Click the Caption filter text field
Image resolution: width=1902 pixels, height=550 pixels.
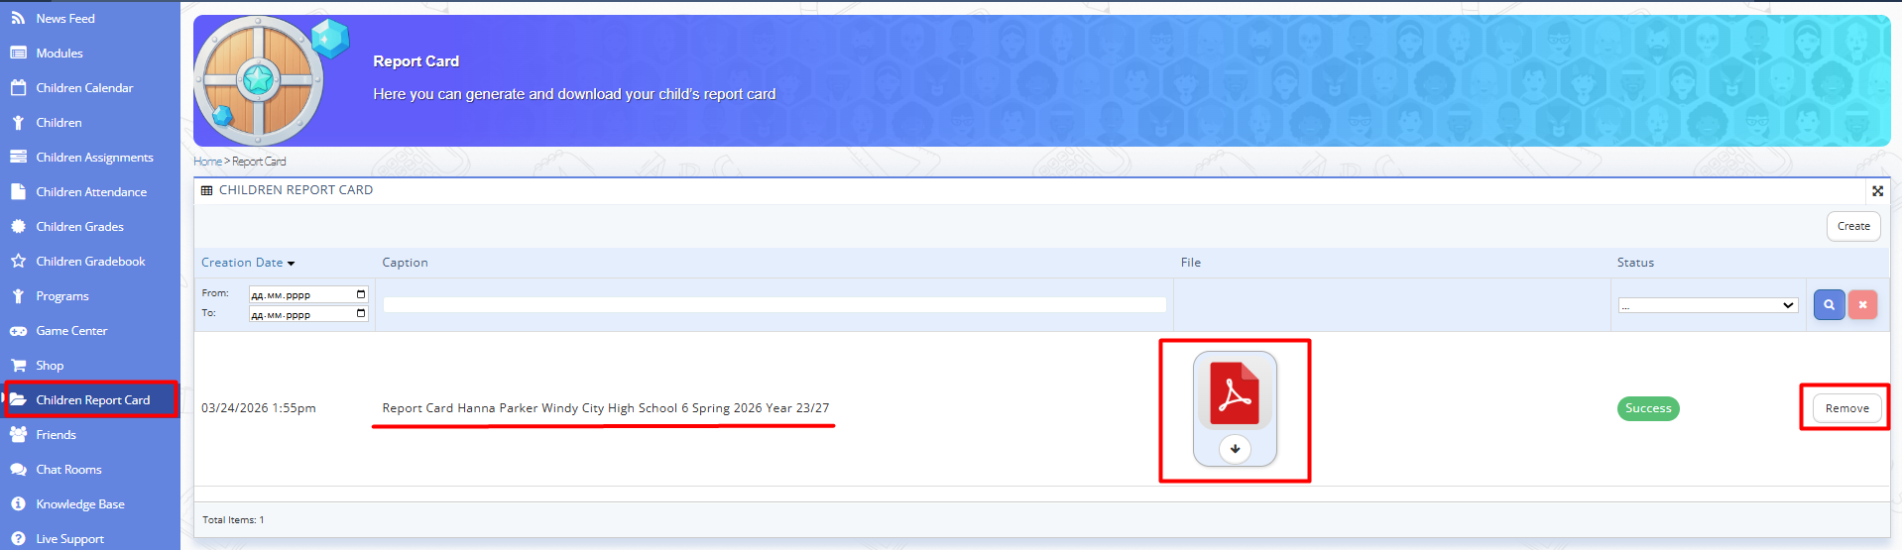(773, 305)
